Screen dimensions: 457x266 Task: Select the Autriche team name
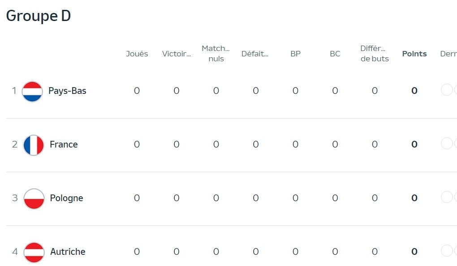point(68,252)
